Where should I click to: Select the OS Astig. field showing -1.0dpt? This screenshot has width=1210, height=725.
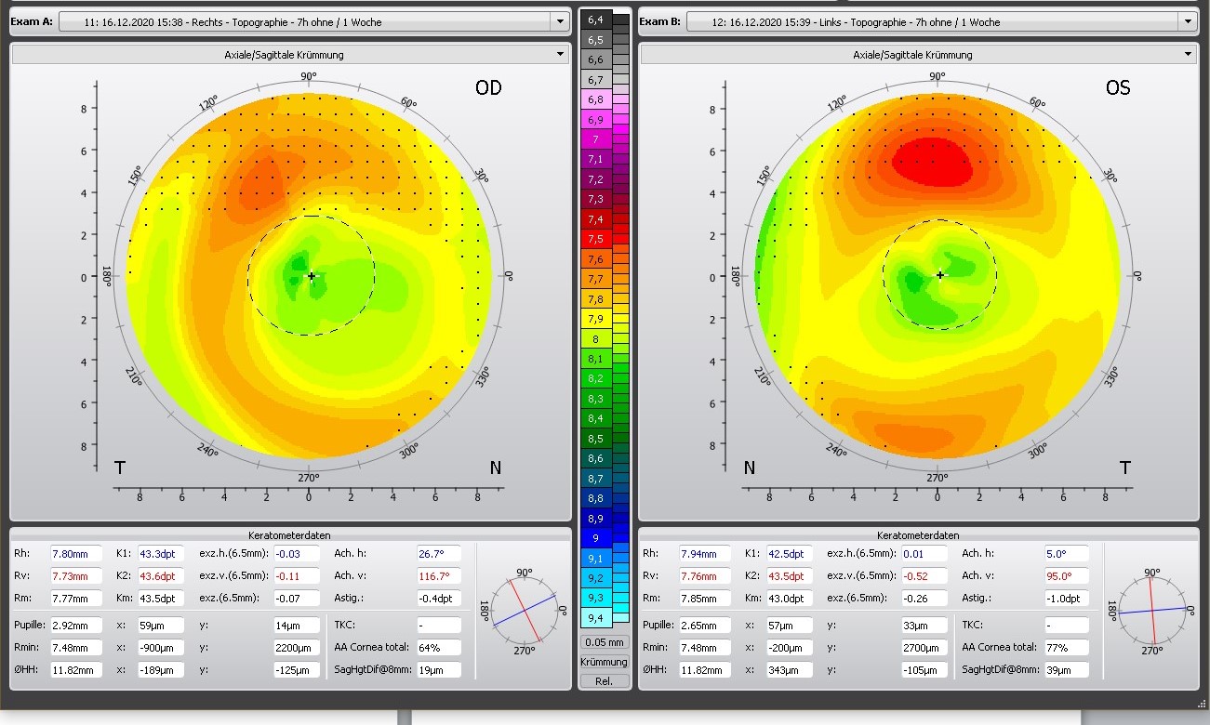[1066, 599]
